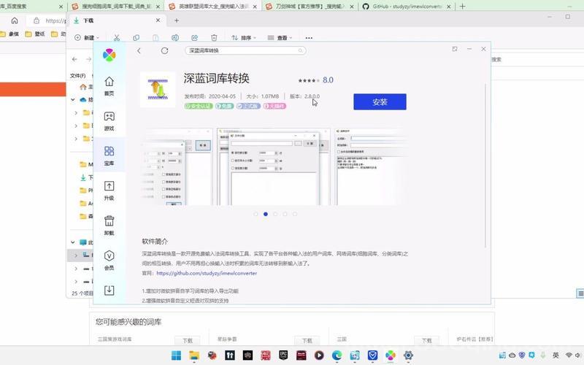Image resolution: width=584 pixels, height=365 pixels.
Task: Select the fifth carousel pagination dot
Action: tap(295, 214)
